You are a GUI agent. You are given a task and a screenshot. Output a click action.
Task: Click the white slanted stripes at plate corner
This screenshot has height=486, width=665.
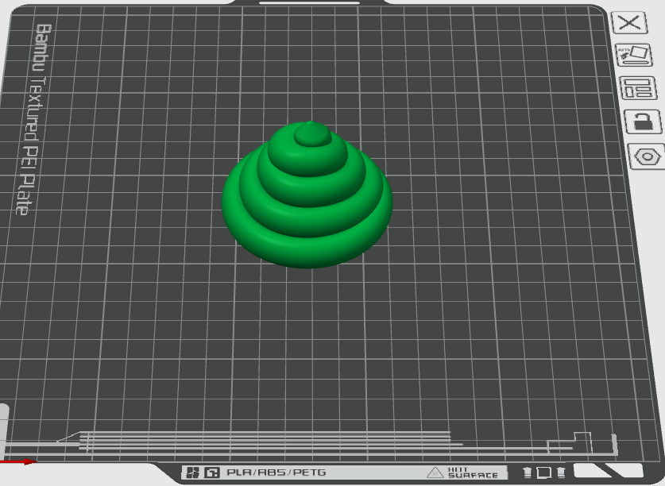pos(609,470)
